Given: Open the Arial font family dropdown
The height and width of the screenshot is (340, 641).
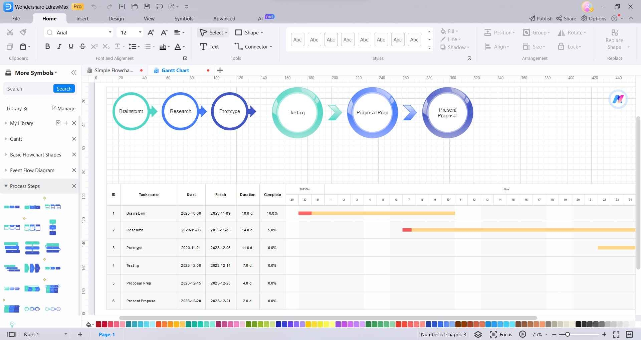Looking at the screenshot, I should click(110, 32).
